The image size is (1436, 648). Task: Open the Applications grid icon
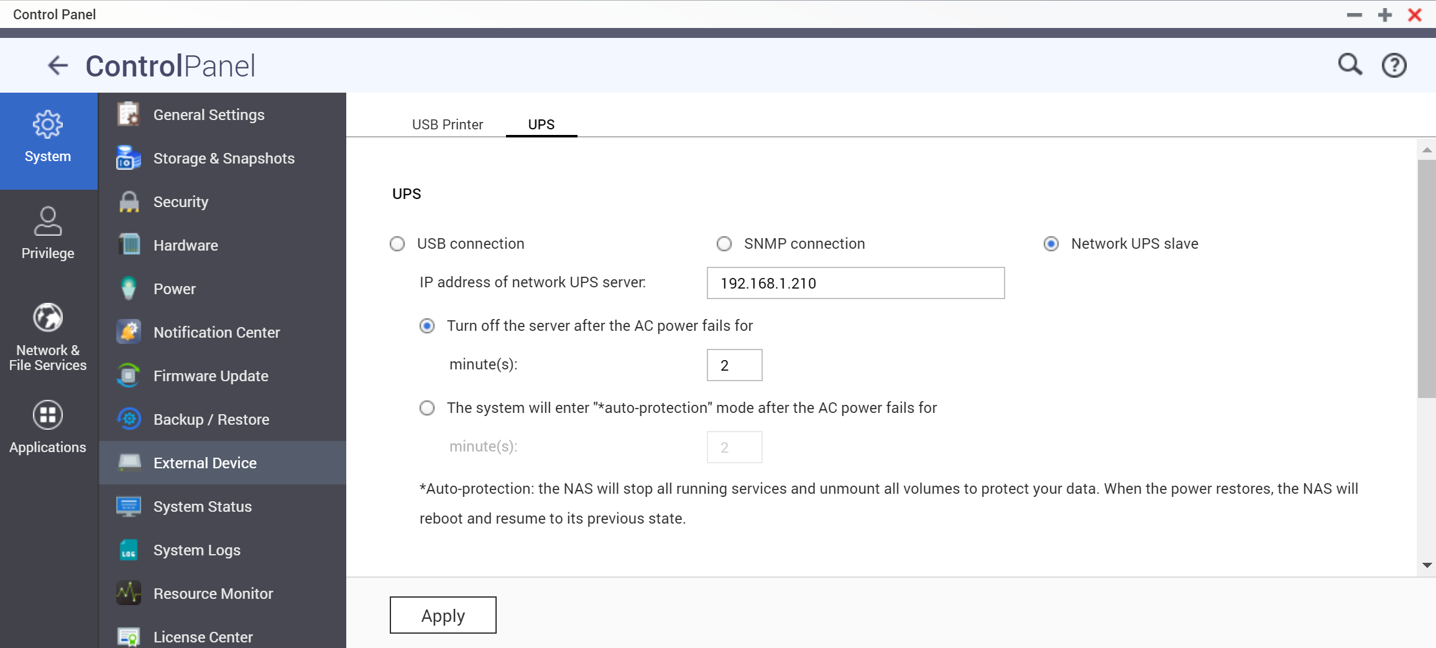coord(48,415)
